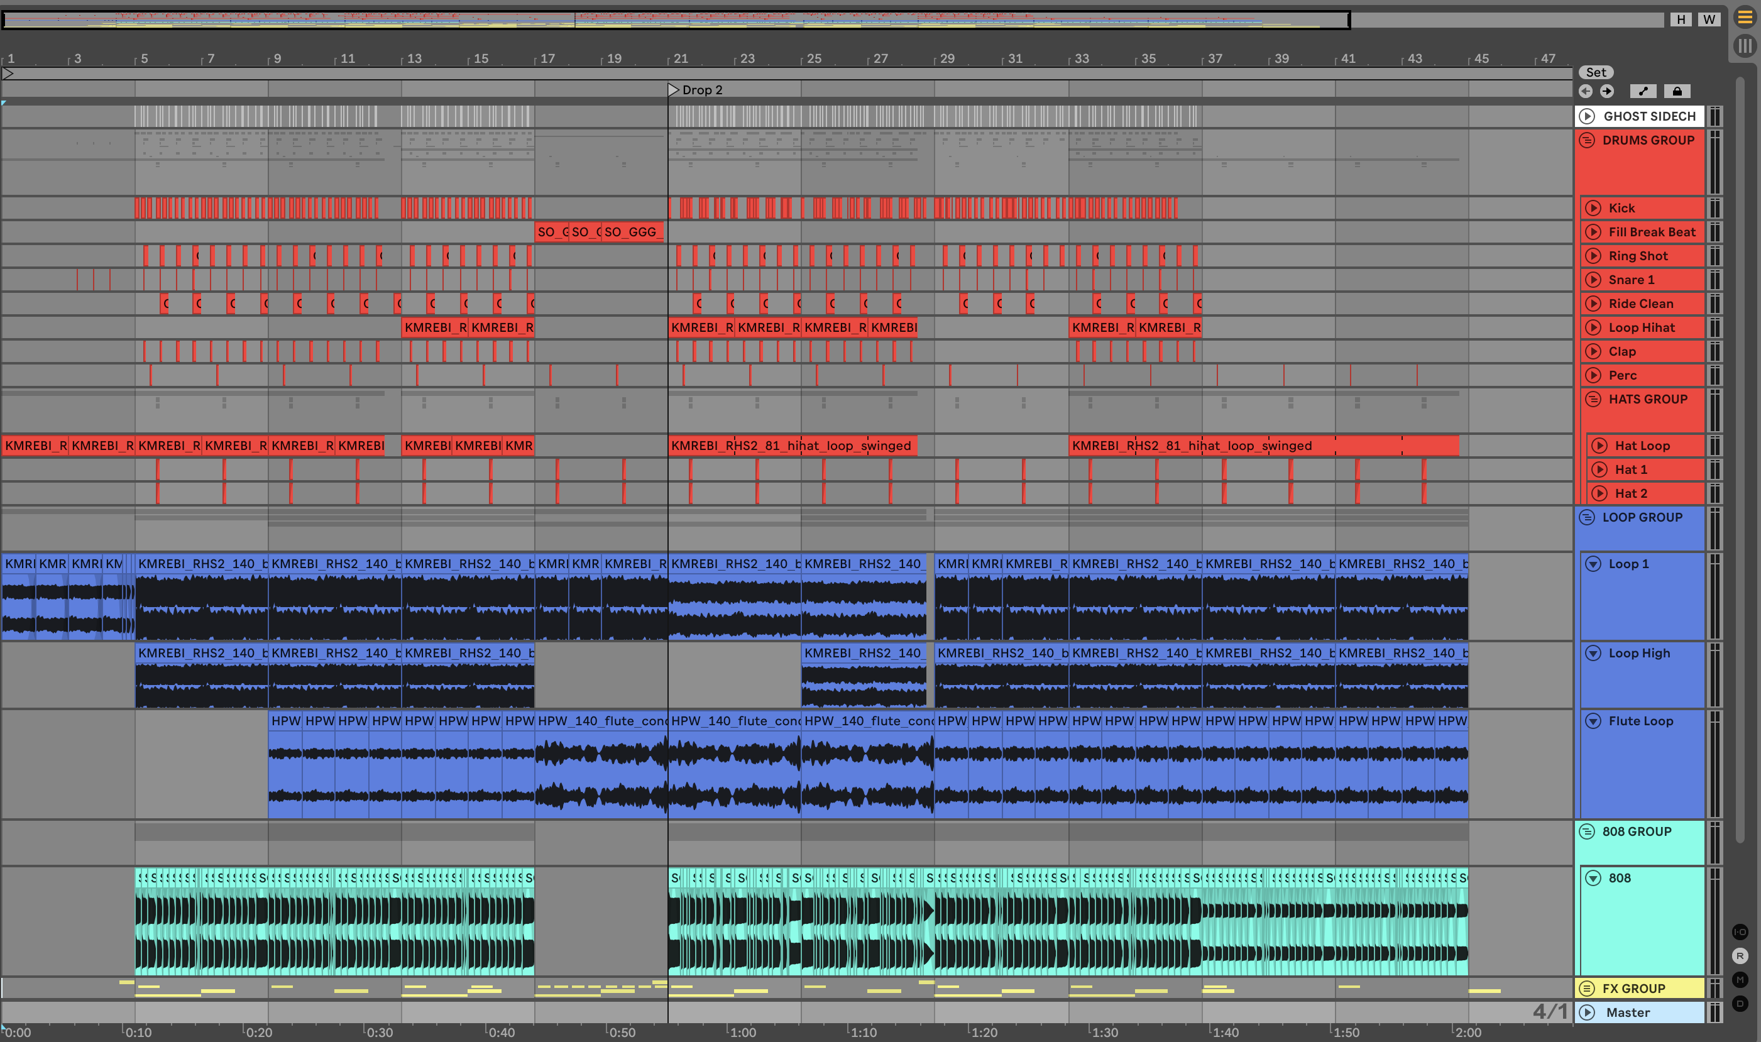Click the H optimize height button
The image size is (1761, 1042).
click(1681, 19)
